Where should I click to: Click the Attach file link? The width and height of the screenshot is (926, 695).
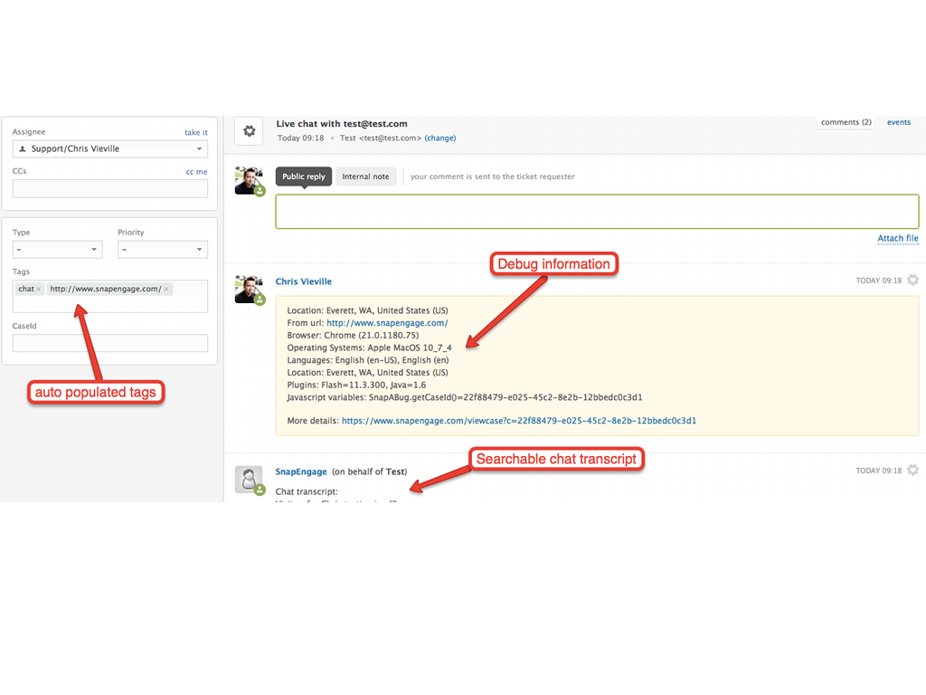pos(897,238)
